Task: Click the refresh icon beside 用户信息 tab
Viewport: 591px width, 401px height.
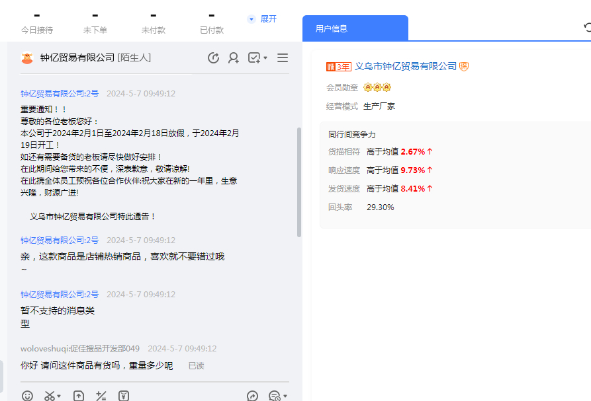Action: coord(588,28)
